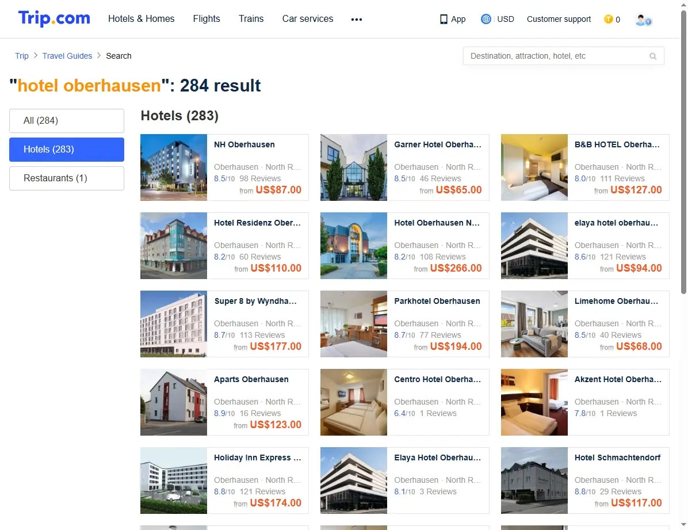688x530 pixels.
Task: Open Hotel Residenz building photo
Action: pyautogui.click(x=173, y=246)
